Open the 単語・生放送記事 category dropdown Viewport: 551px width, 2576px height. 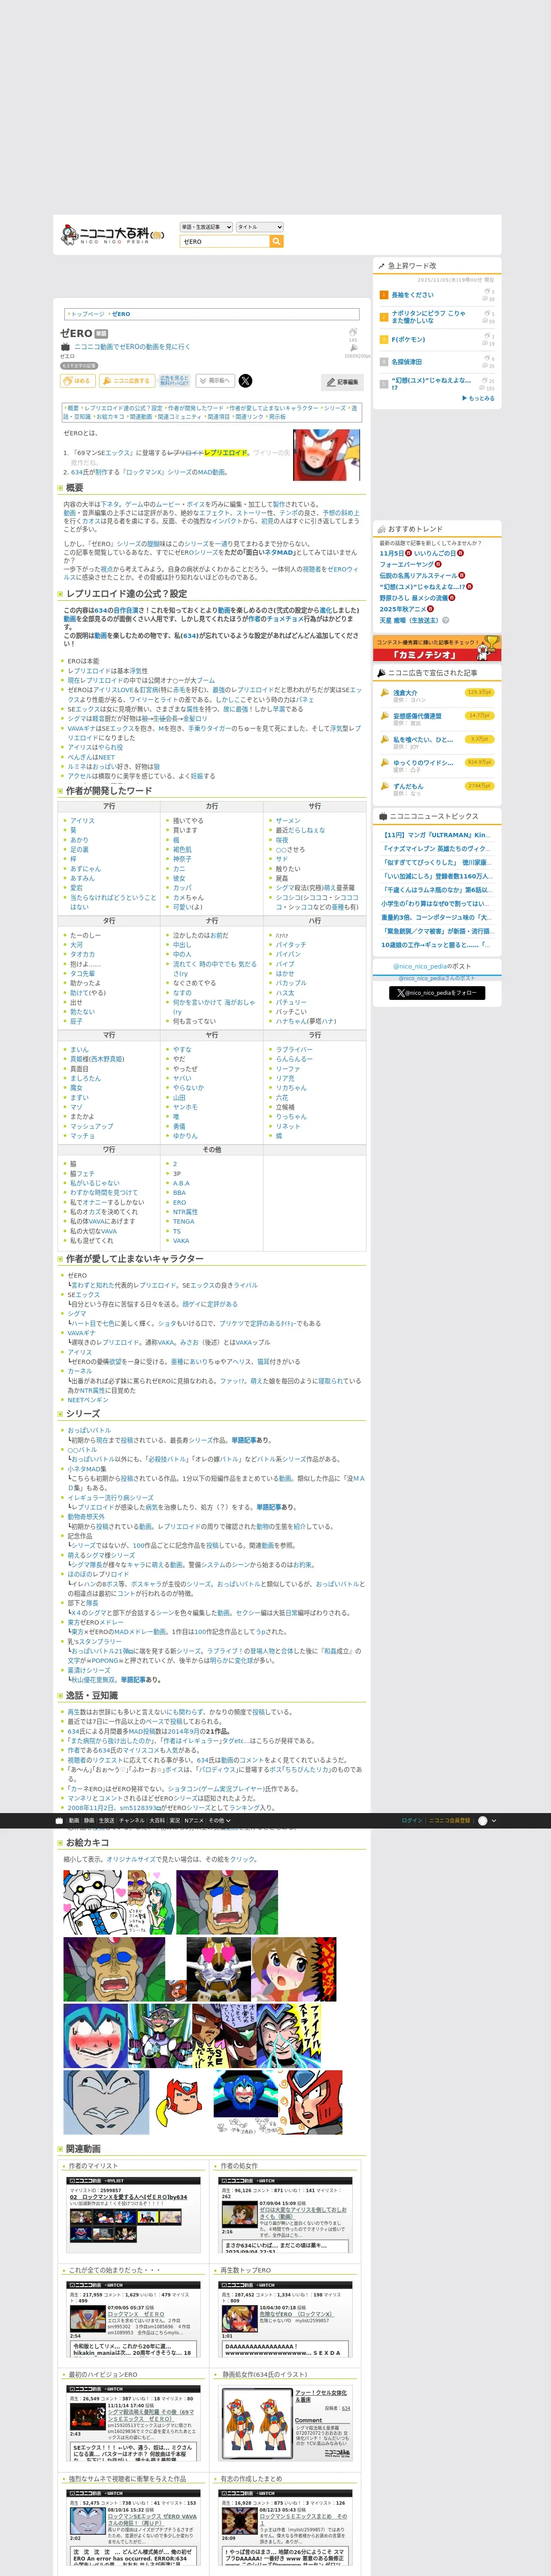coord(206,227)
